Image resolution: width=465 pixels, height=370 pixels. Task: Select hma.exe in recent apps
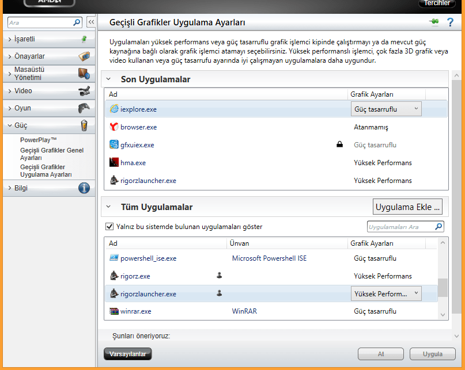(133, 163)
